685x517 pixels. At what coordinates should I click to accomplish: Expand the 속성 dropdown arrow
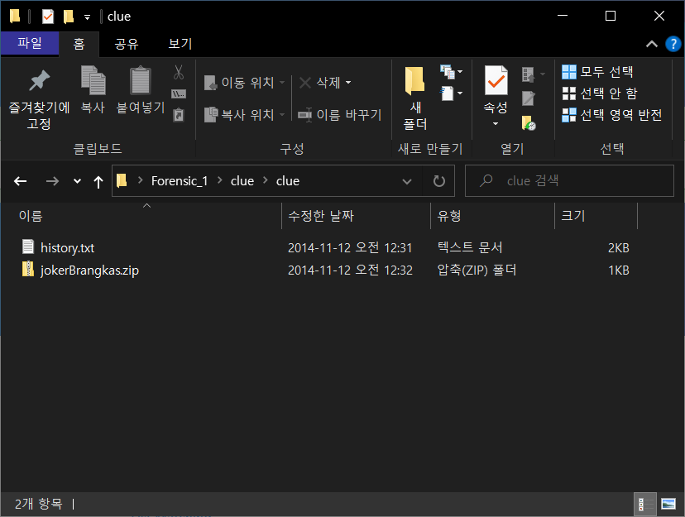click(x=496, y=124)
